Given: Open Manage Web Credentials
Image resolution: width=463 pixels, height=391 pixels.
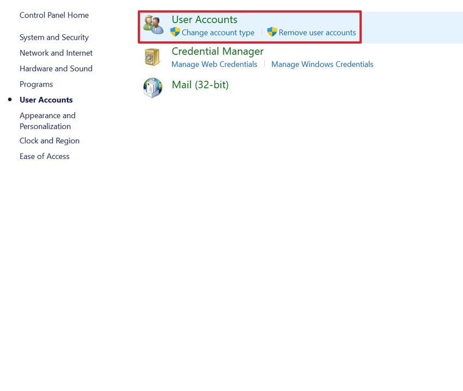Looking at the screenshot, I should click(214, 64).
